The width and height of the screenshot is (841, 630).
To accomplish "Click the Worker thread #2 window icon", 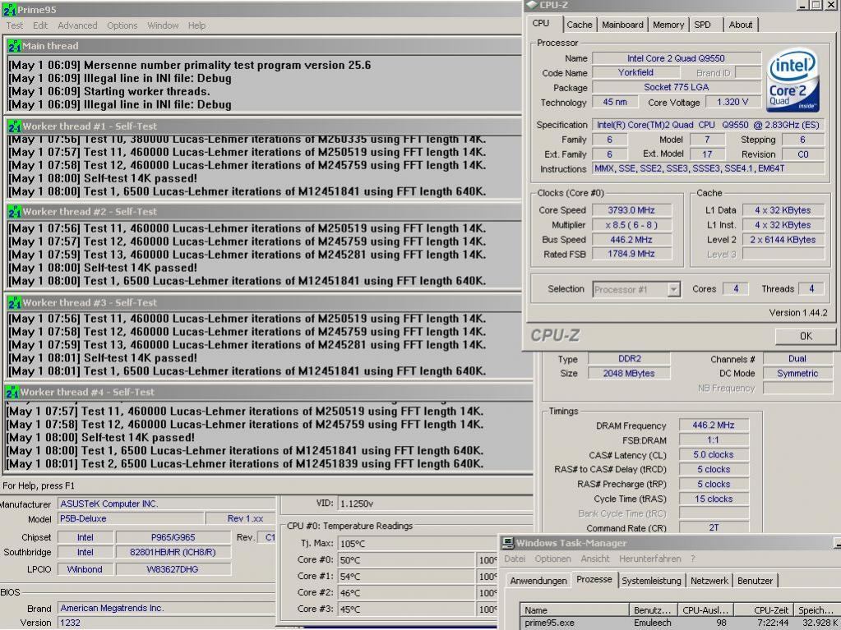I will (15, 212).
